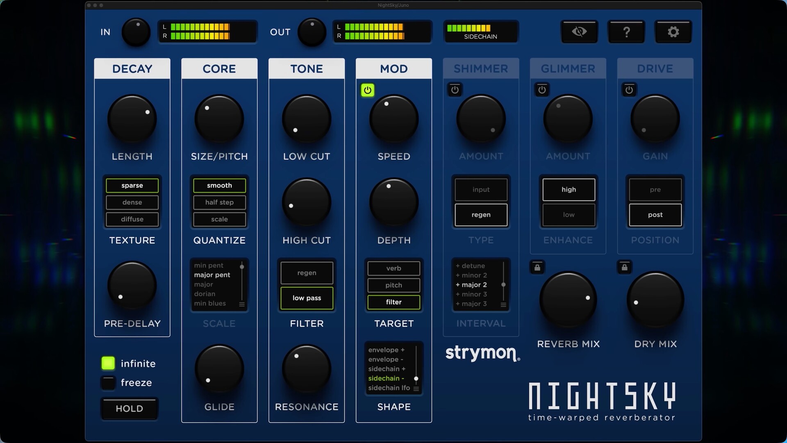Power on the Glimmer section
The width and height of the screenshot is (787, 443).
[542, 90]
